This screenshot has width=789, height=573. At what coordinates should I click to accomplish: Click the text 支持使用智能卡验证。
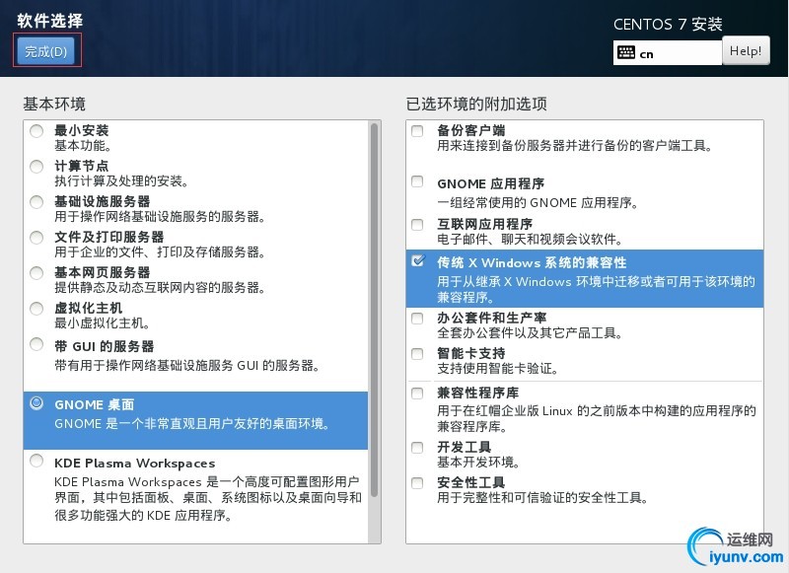click(498, 369)
